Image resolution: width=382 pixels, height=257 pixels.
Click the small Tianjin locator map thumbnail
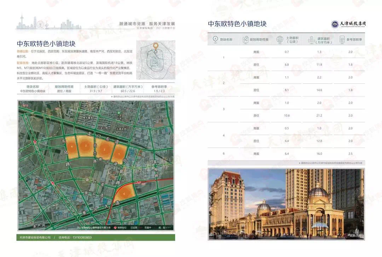pyautogui.click(x=156, y=60)
